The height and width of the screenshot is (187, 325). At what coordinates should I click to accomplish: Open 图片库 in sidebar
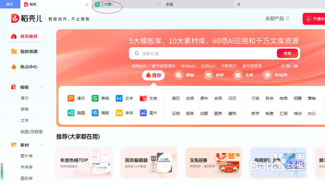26,156
